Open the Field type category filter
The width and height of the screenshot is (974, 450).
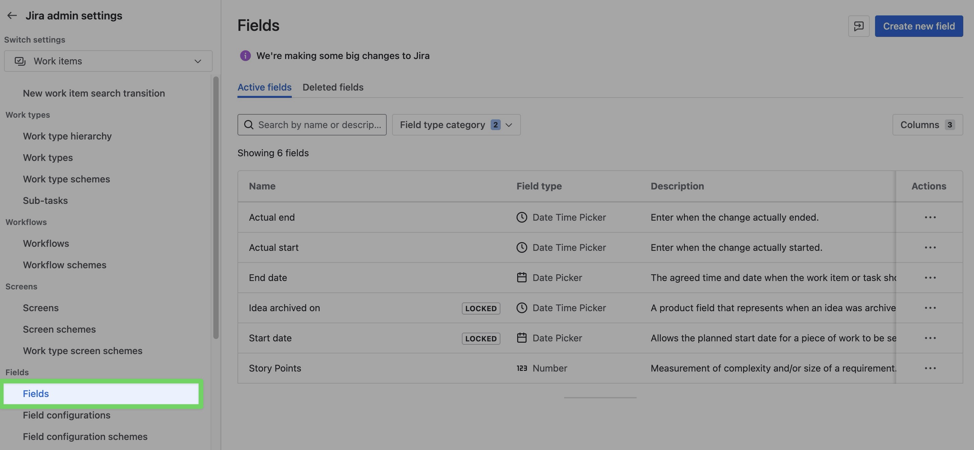tap(456, 125)
